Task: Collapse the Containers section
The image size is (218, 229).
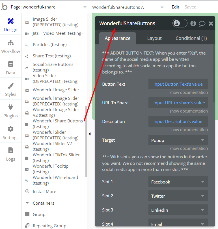Action: [x=27, y=203]
